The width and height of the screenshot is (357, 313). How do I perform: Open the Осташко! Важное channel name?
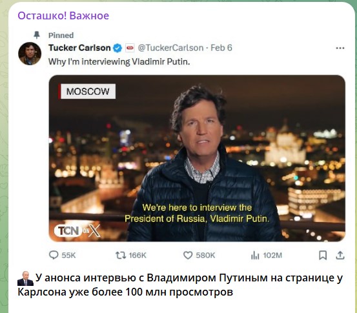click(63, 15)
